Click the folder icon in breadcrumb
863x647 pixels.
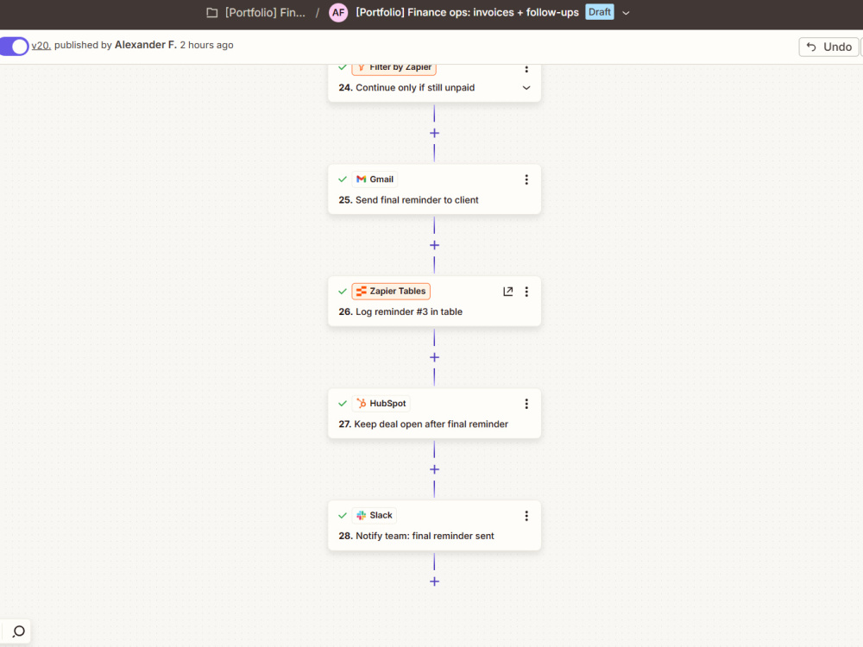coord(212,13)
